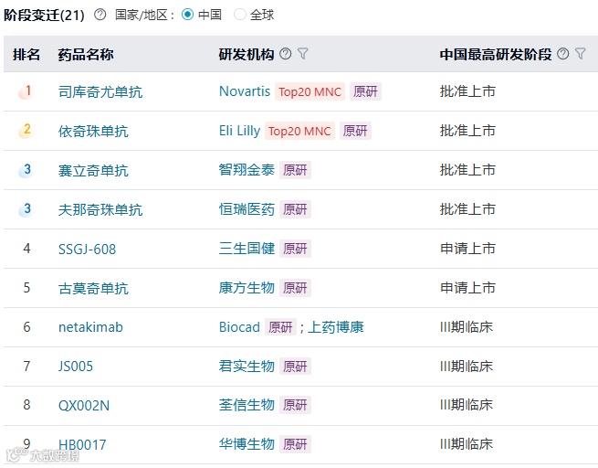Screen dimensions: 598x468
Task: Click Top20 MNC tag next to Novartis
Action: [x=309, y=91]
